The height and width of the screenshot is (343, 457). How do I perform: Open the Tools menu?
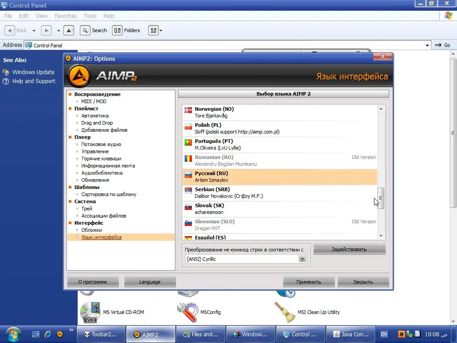pyautogui.click(x=90, y=16)
